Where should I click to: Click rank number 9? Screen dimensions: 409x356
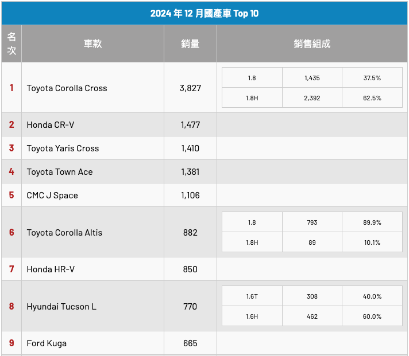pyautogui.click(x=11, y=343)
